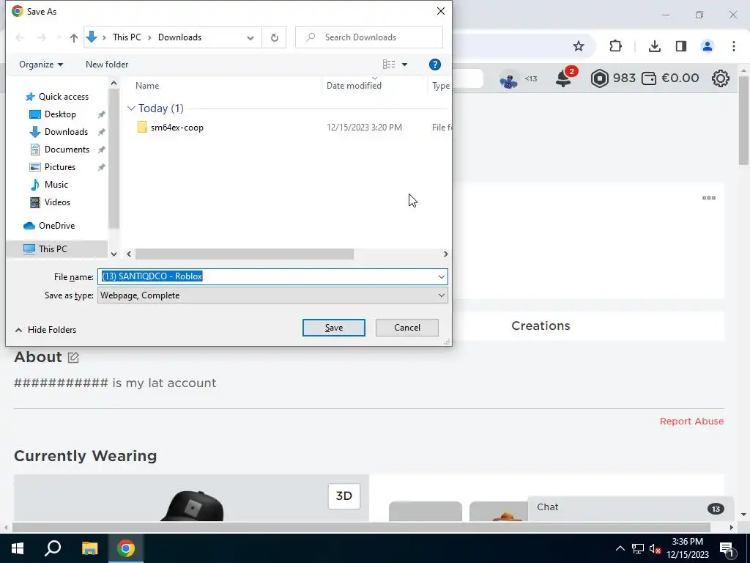Click the network tray icon
Image resolution: width=750 pixels, height=563 pixels.
pyautogui.click(x=638, y=548)
